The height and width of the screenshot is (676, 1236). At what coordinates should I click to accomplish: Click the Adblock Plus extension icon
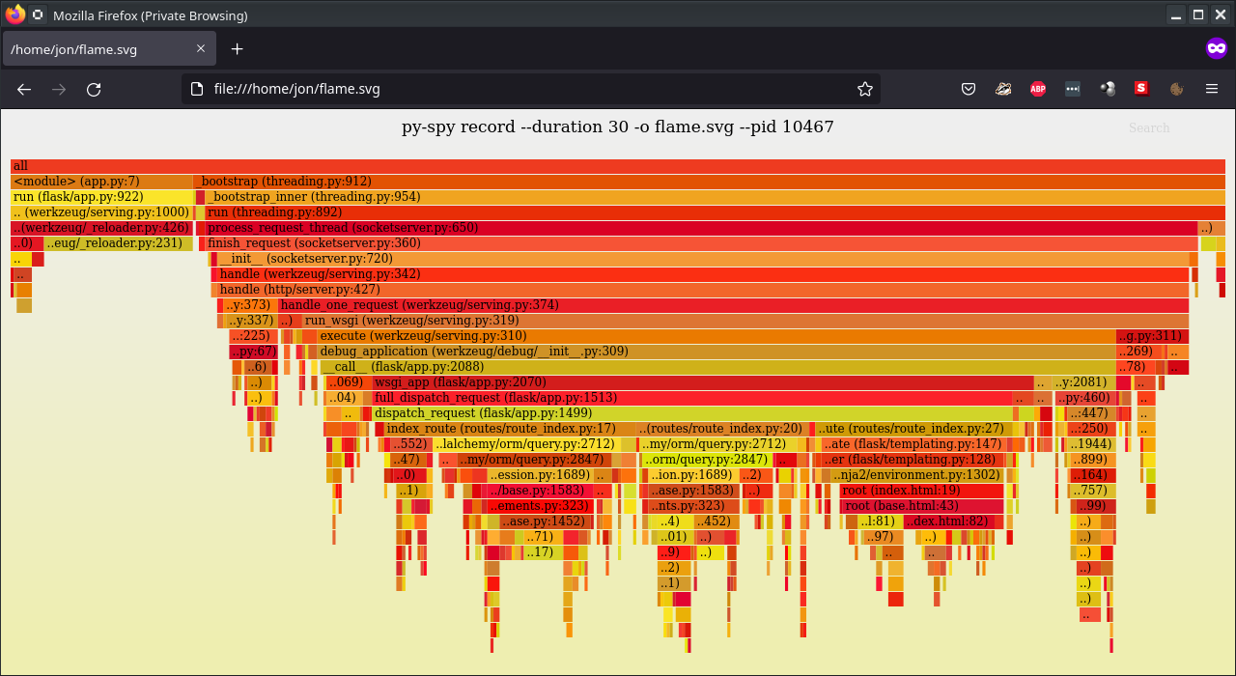click(x=1038, y=89)
